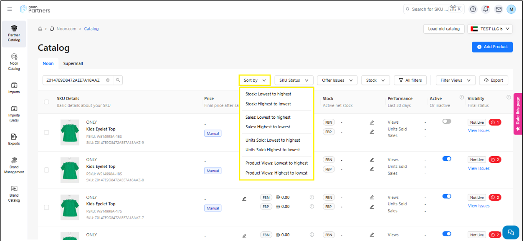Open Imports in the sidebar
The image size is (524, 242).
[x=14, y=88]
